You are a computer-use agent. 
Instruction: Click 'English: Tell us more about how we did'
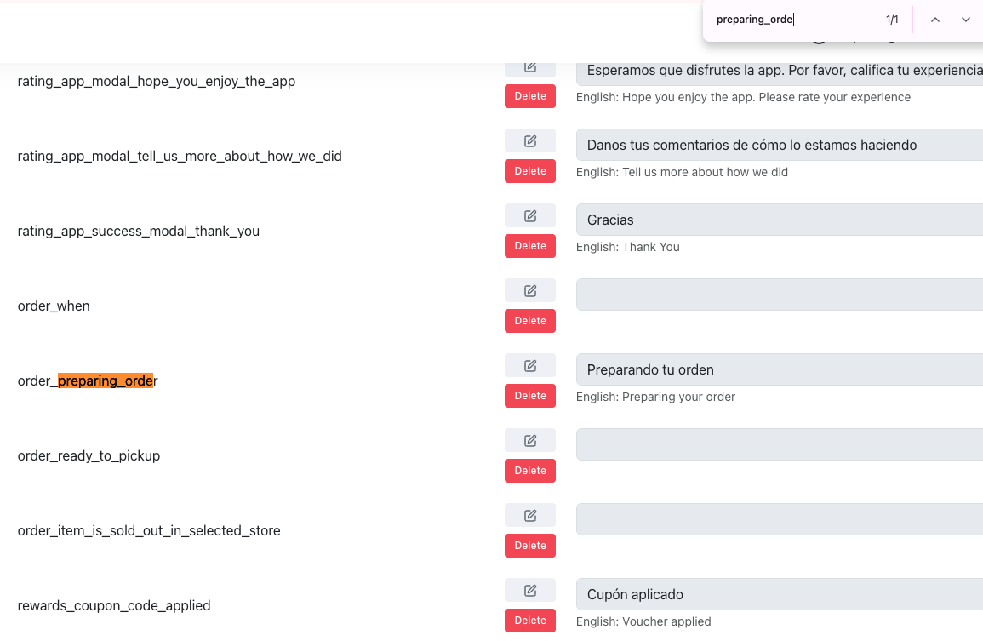[682, 172]
